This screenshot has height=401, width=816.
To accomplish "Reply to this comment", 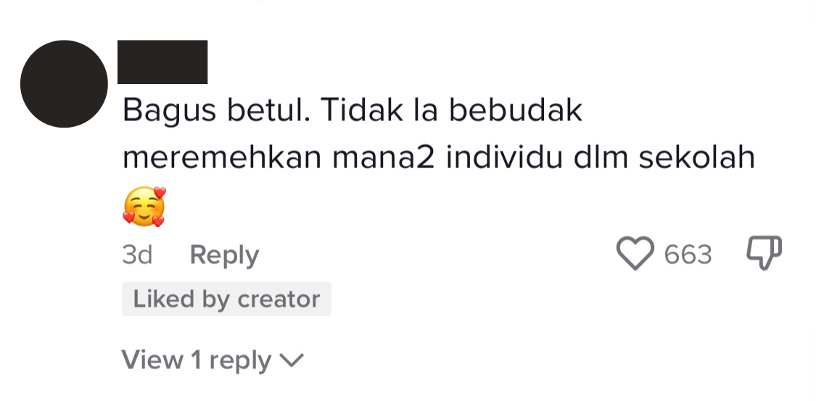I will click(223, 255).
